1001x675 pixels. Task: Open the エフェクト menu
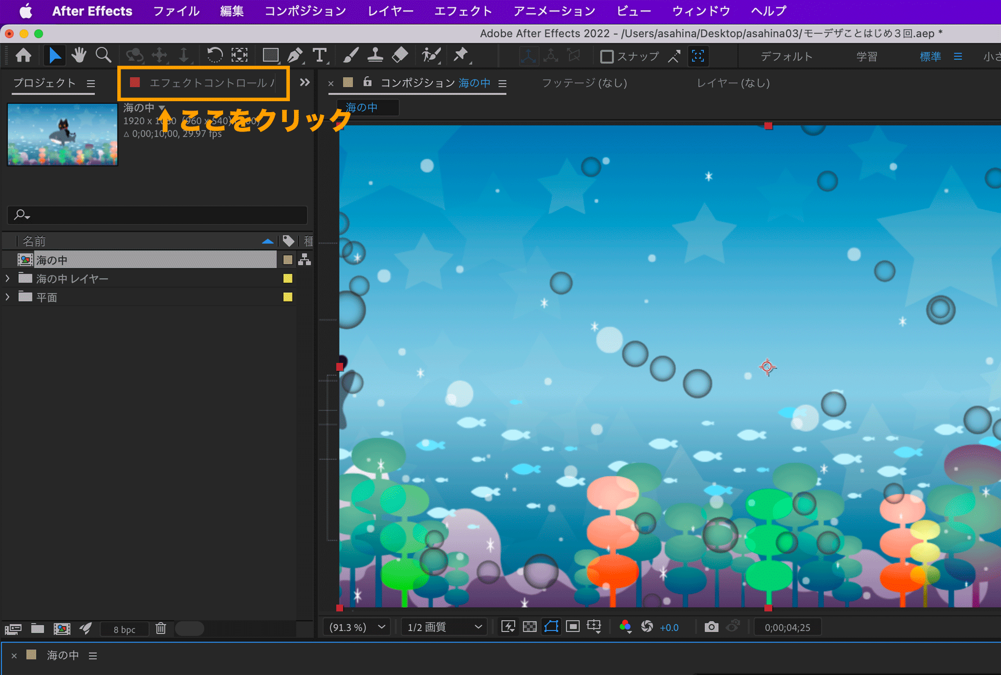[x=463, y=11]
